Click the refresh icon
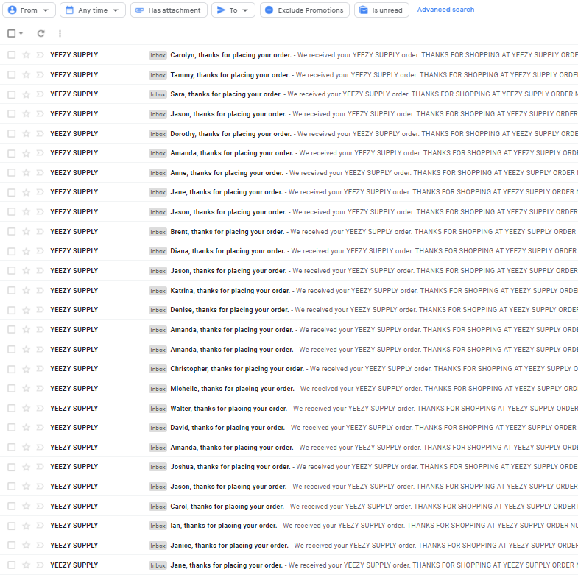The image size is (578, 575). coord(41,34)
